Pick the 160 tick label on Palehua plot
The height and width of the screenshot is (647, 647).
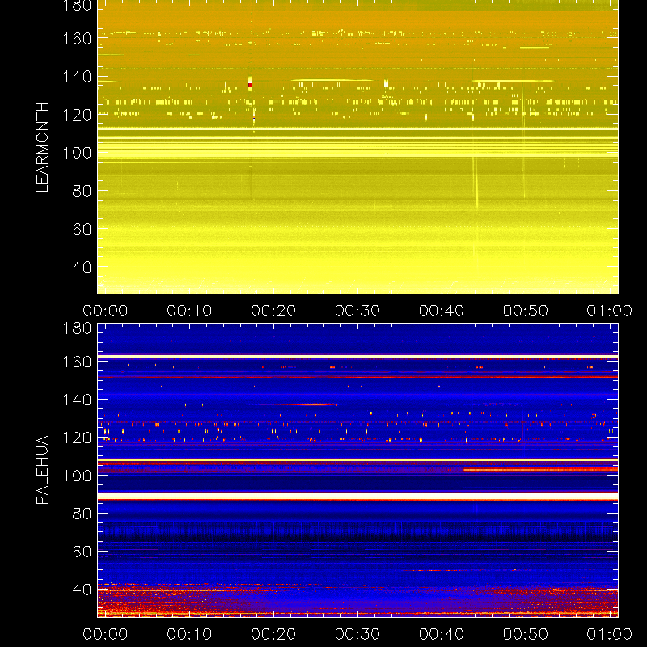tap(77, 362)
